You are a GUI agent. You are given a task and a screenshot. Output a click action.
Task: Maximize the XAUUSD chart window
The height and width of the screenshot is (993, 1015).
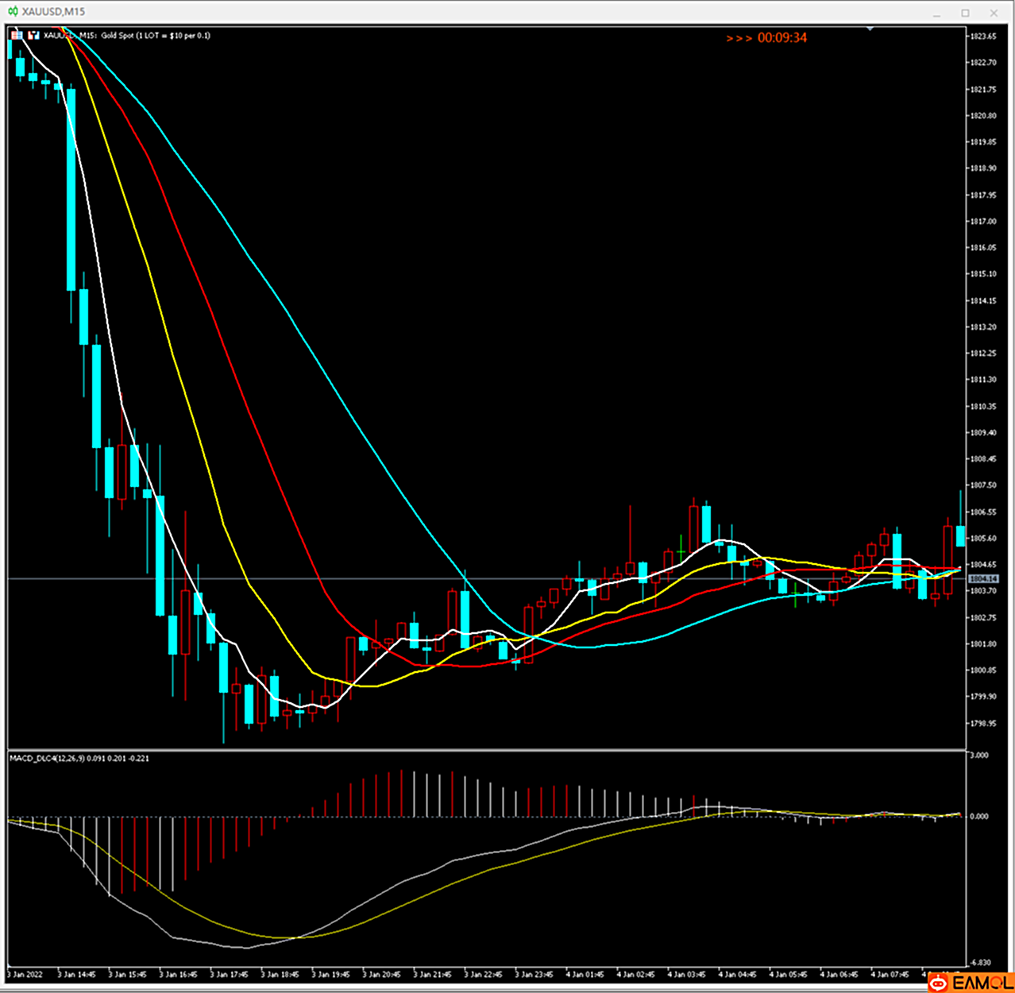click(966, 13)
